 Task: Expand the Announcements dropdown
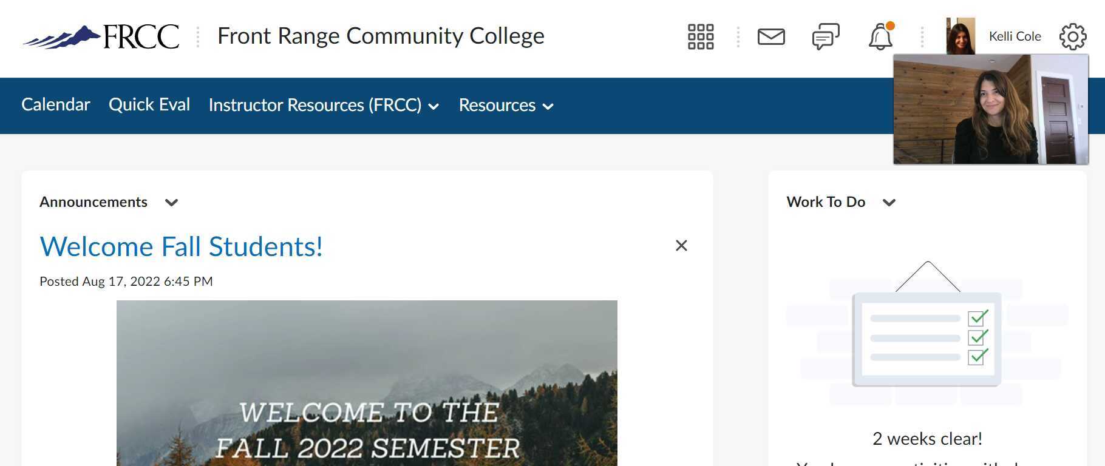172,203
